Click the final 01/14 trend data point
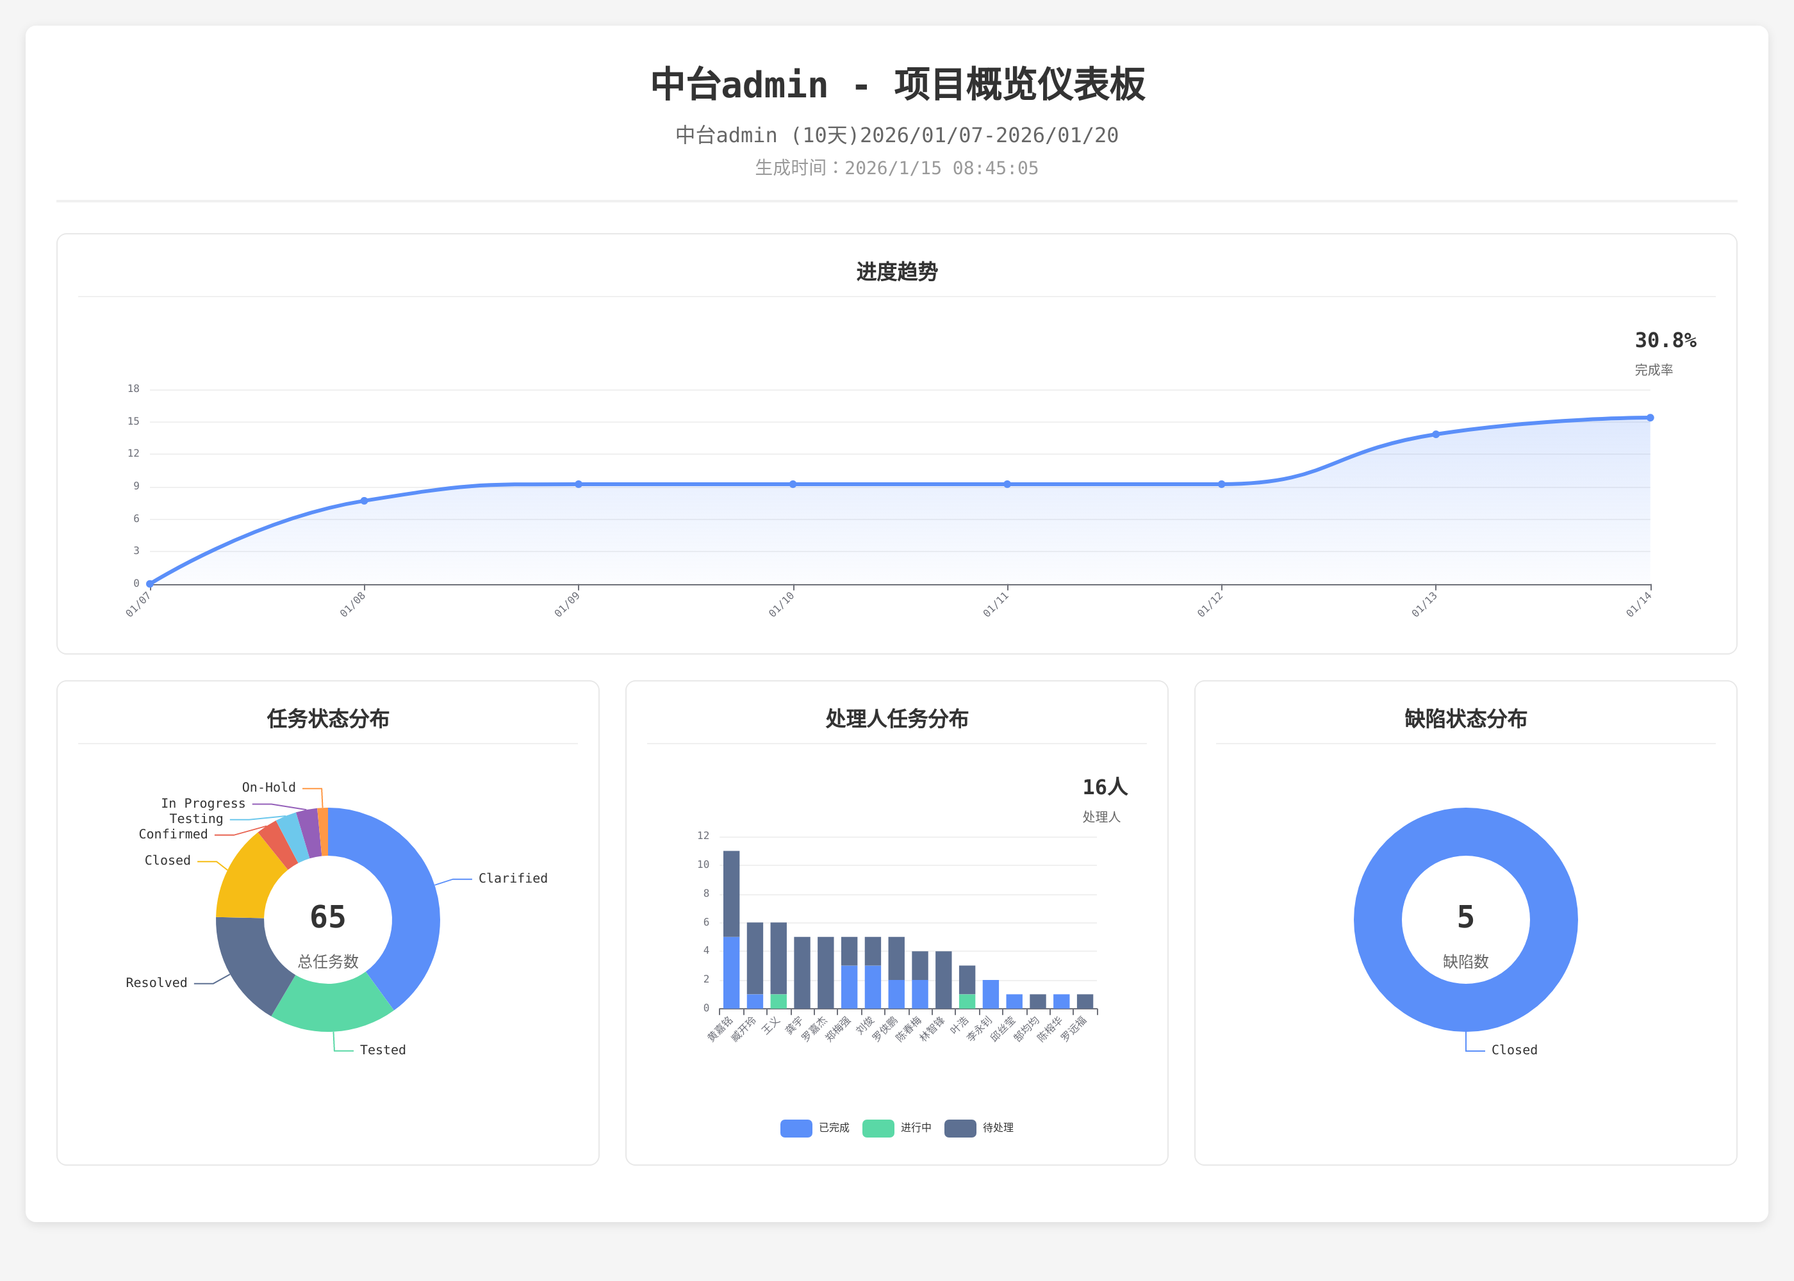Viewport: 1794px width, 1281px height. pos(1650,418)
